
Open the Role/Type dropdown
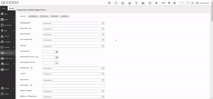pyautogui.click(x=73, y=46)
